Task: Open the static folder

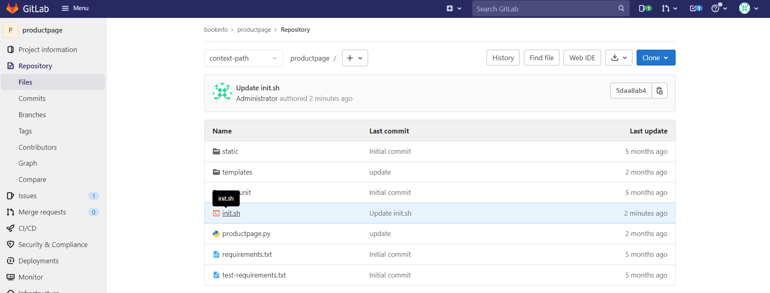Action: pos(230,151)
